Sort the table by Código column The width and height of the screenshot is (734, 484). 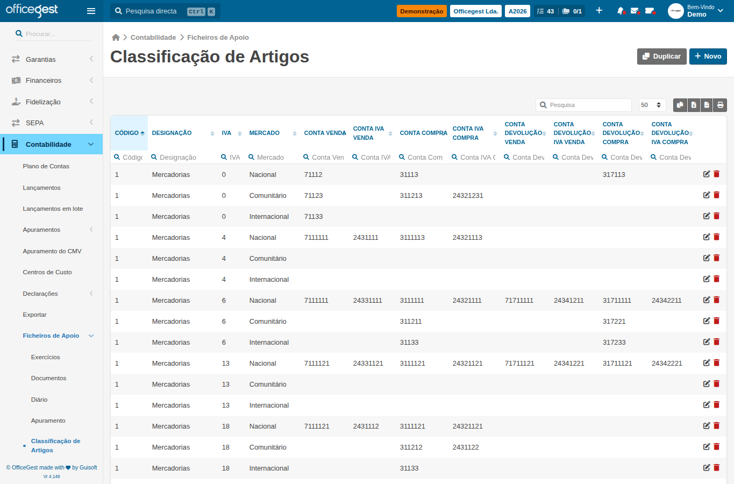click(129, 133)
